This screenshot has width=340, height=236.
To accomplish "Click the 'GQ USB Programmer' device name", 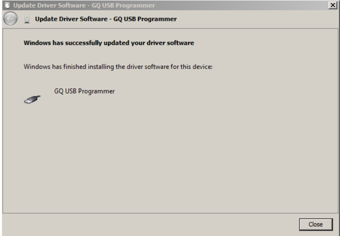I will (85, 91).
